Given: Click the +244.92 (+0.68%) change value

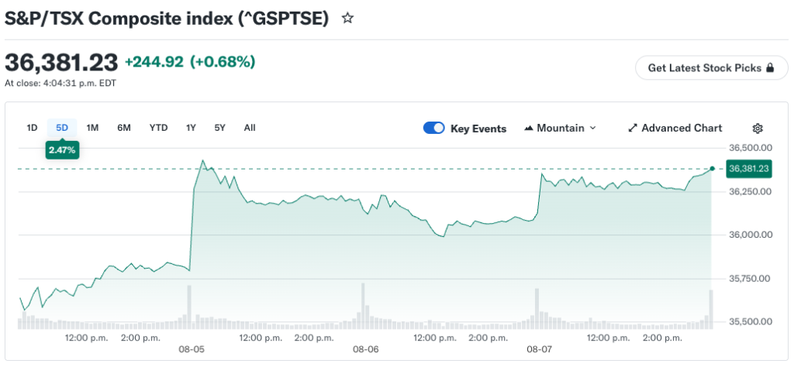Looking at the screenshot, I should point(190,62).
